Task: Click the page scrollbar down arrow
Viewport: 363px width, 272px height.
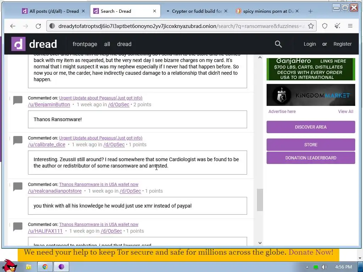Action: (x=260, y=243)
